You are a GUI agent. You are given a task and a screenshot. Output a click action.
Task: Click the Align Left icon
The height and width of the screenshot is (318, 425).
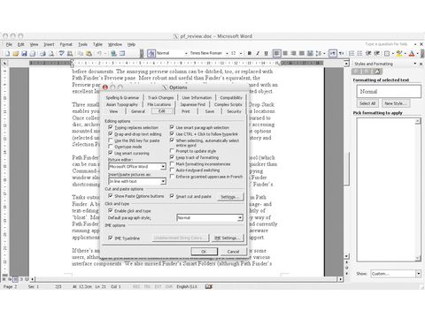point(277,53)
